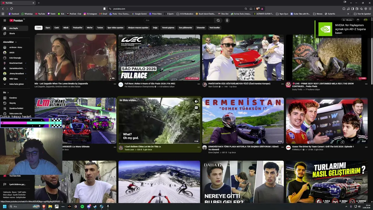Screen dimensions: 373x210
Task: Select the Podcast'ler filter chip
Action: (x=78, y=28)
